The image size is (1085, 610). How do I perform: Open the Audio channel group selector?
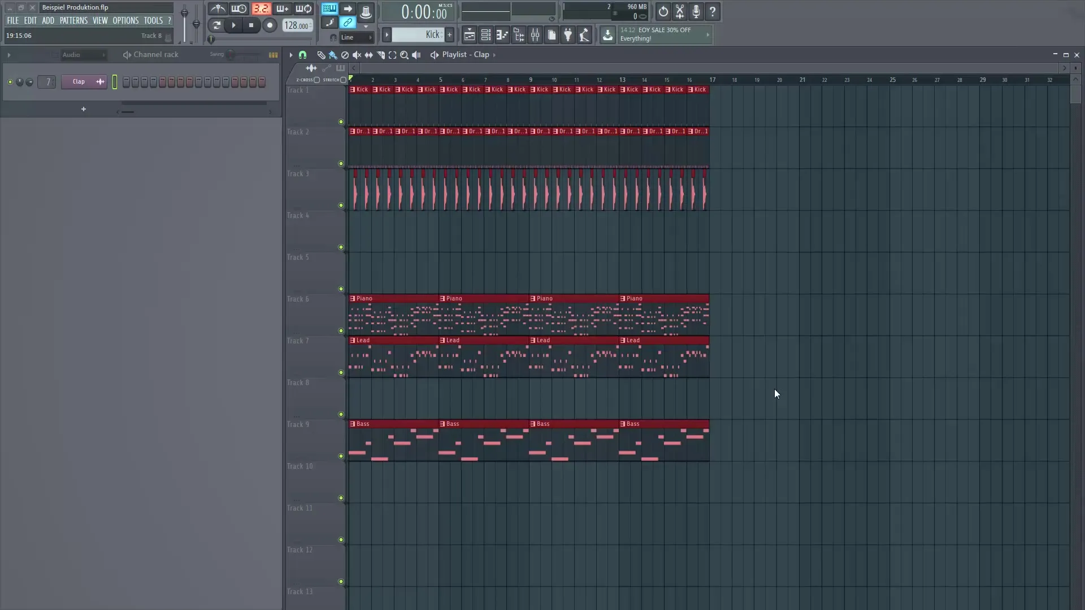click(84, 55)
